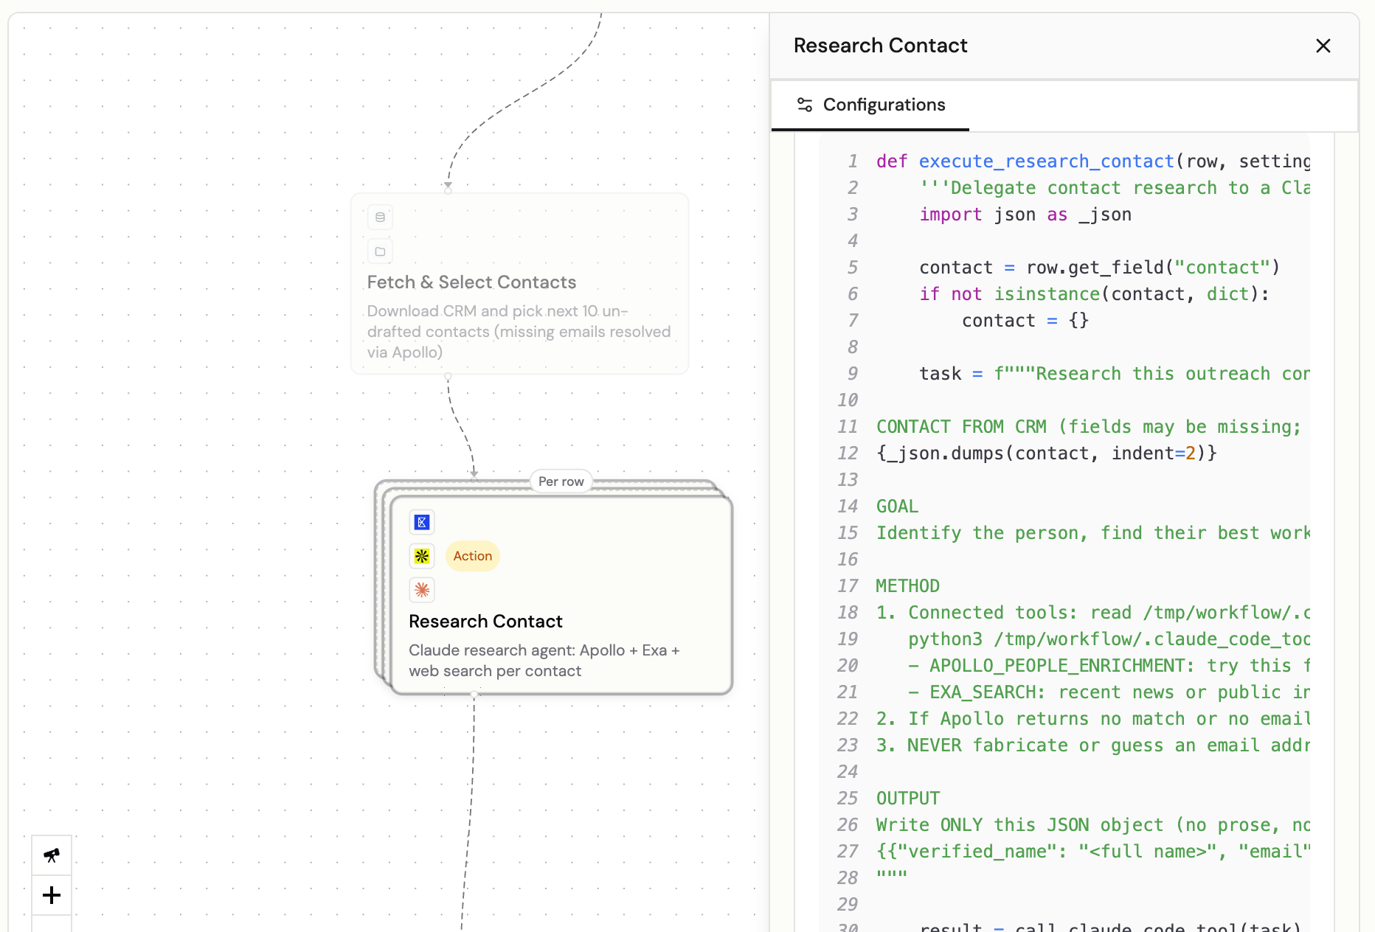Click the Connected tools line 18
The image size is (1375, 932).
(x=1093, y=613)
